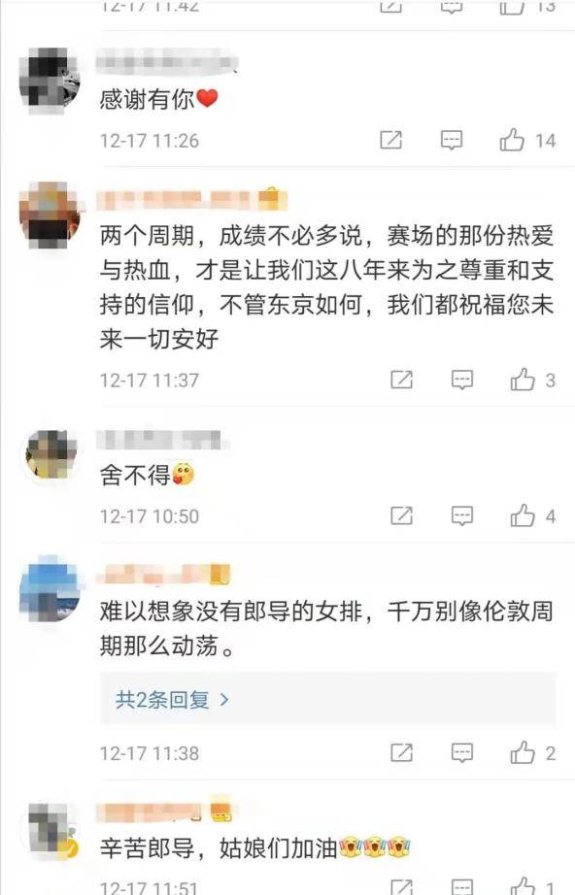Like the '难以想象没有郎导' comment with 2 likes
The width and height of the screenshot is (575, 895).
523,753
